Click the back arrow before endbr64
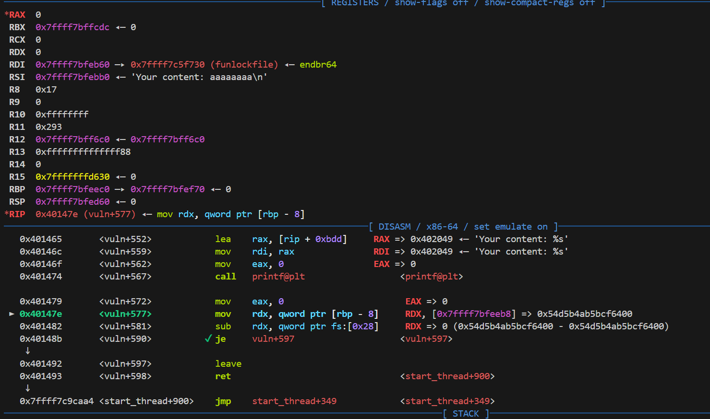 click(289, 65)
